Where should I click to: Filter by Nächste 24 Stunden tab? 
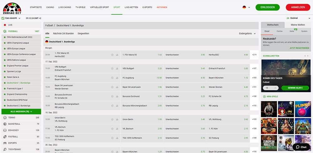64,34
